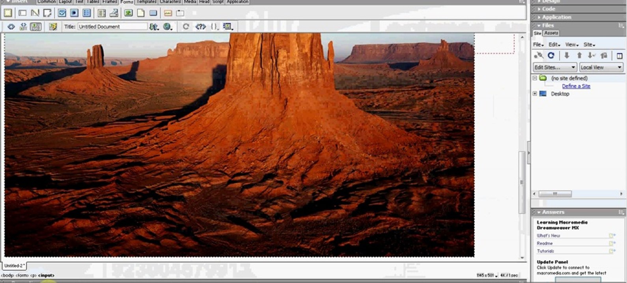Open the Local View dropdown

click(x=601, y=67)
